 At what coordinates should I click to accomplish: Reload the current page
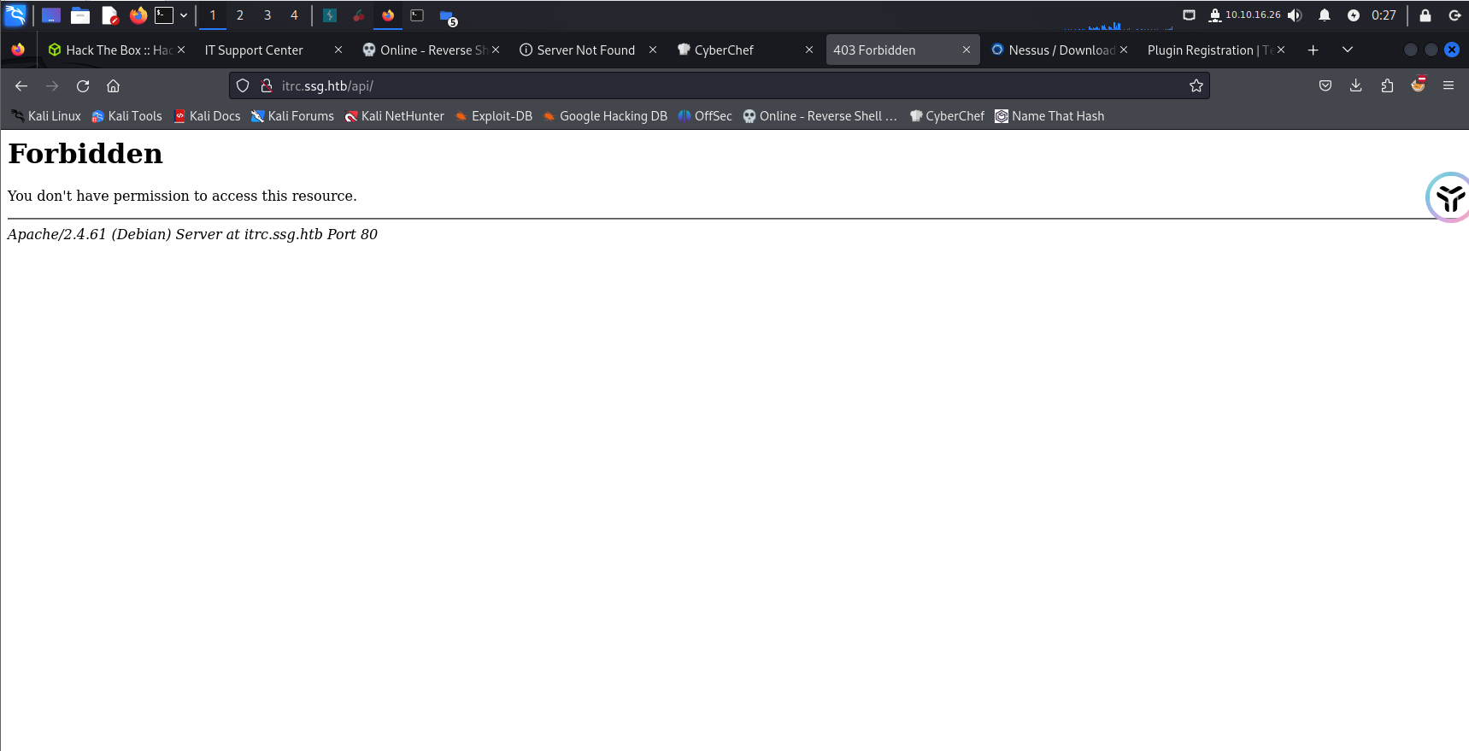point(83,85)
